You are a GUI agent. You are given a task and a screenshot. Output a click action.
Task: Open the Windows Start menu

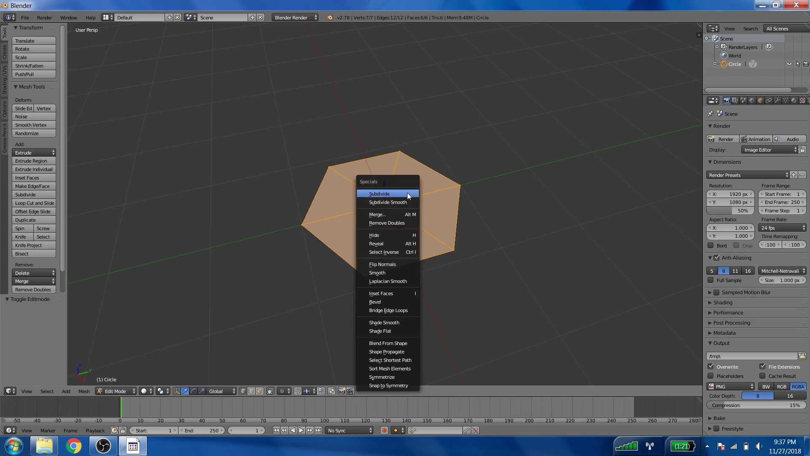tap(14, 446)
